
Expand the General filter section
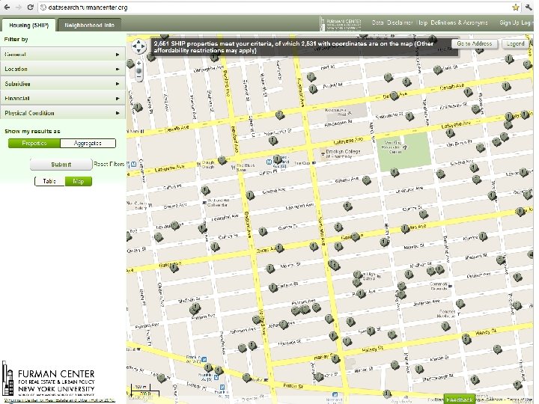pyautogui.click(x=63, y=55)
